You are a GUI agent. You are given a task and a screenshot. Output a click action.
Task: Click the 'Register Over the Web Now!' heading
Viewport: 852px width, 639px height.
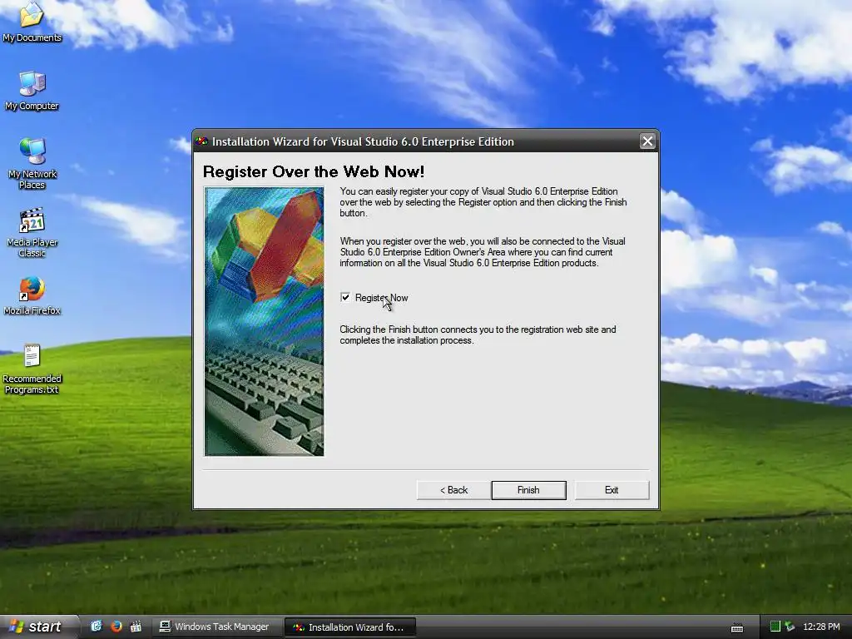[314, 171]
